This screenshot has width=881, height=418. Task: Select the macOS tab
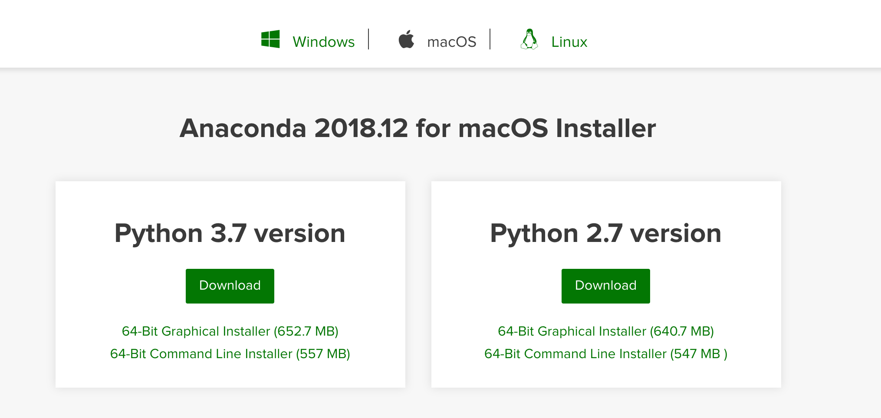[452, 42]
